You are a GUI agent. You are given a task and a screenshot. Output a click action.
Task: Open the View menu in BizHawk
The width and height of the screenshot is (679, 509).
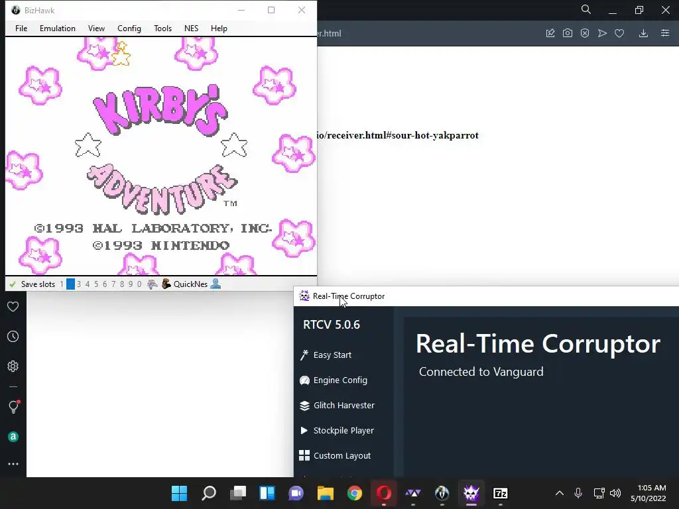(x=96, y=28)
